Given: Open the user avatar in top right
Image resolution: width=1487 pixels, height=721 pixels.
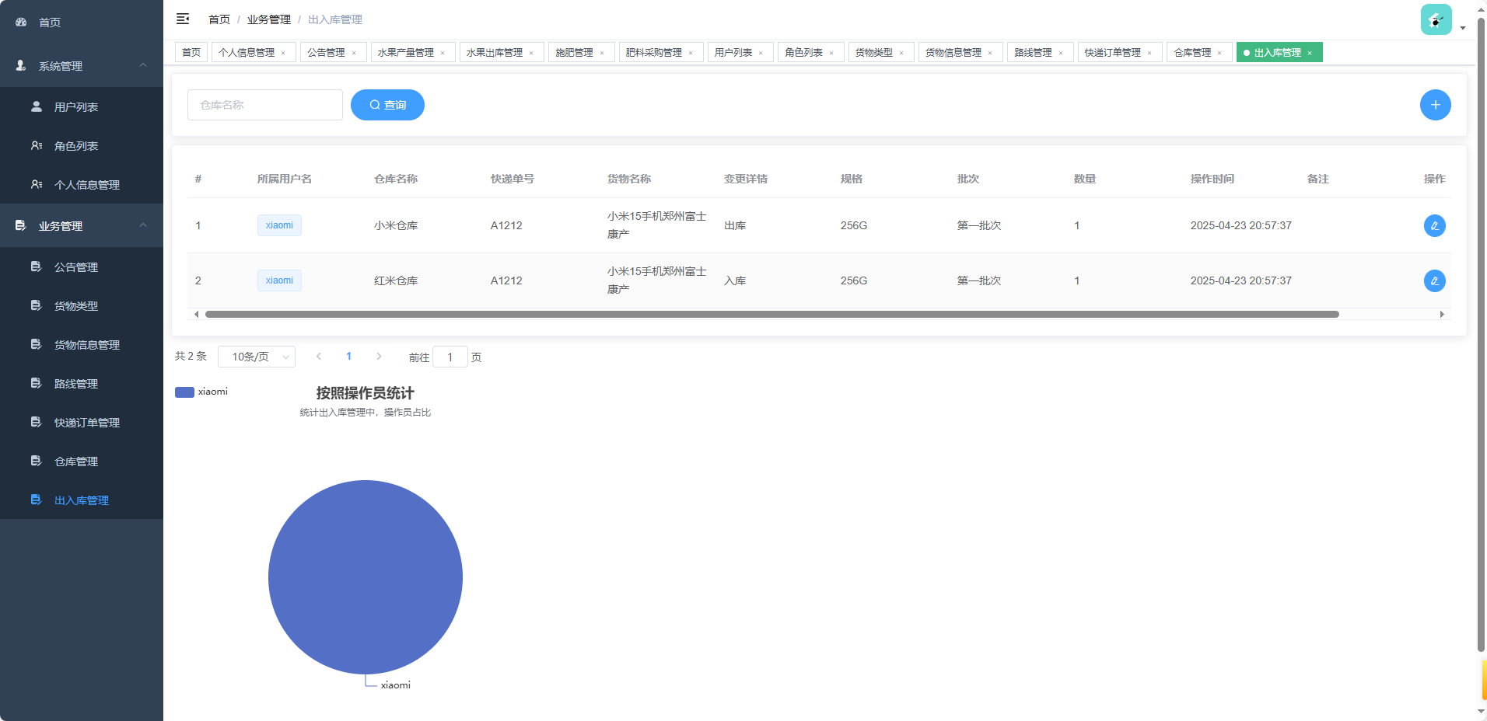Looking at the screenshot, I should coord(1436,20).
